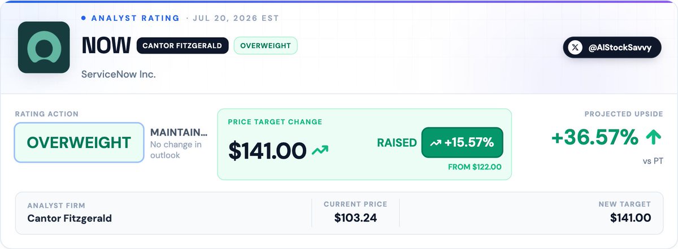Click the X logo in the handle badge
The image size is (678, 249).
(575, 48)
